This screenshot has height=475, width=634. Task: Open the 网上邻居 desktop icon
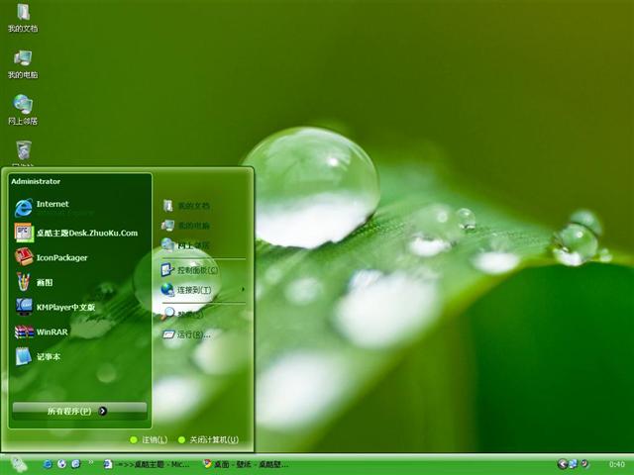pos(23,110)
